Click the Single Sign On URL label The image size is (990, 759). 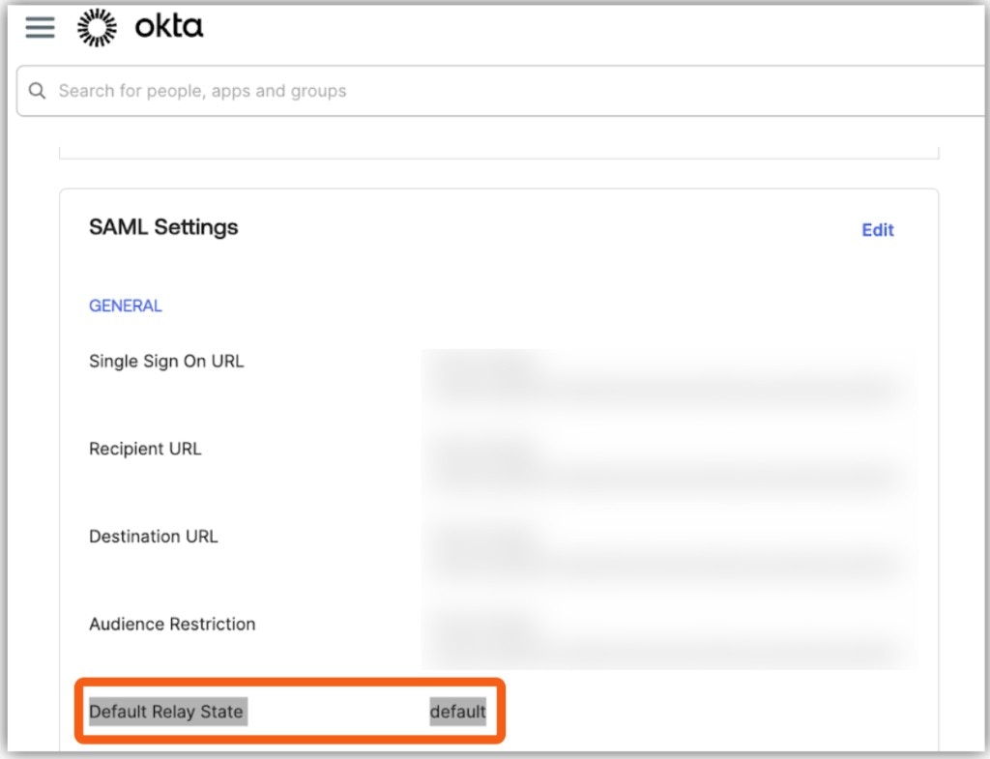tap(165, 361)
